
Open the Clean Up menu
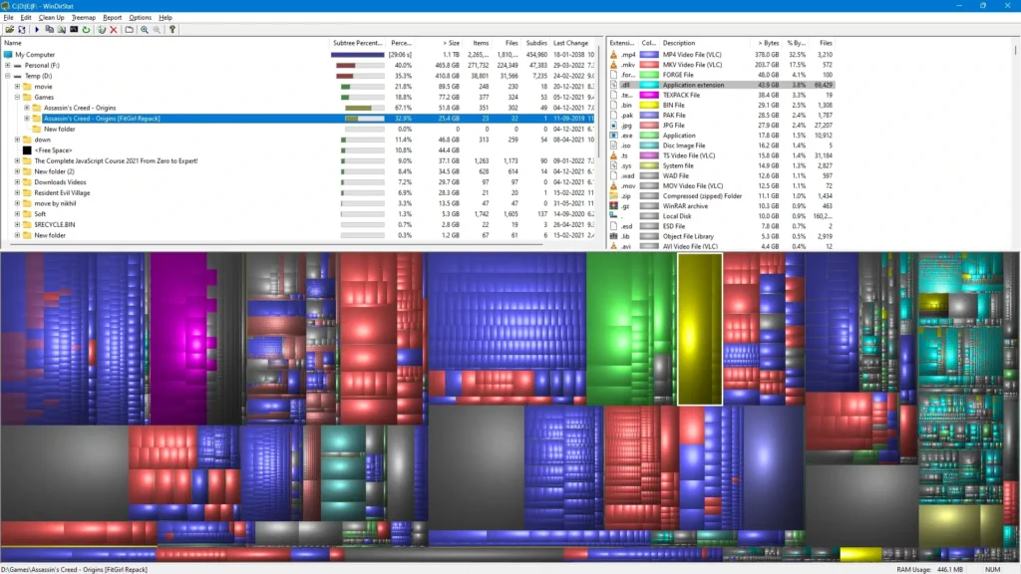point(51,17)
